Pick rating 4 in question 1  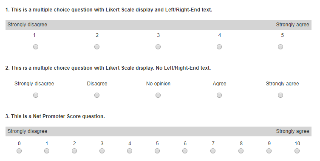[219, 47]
